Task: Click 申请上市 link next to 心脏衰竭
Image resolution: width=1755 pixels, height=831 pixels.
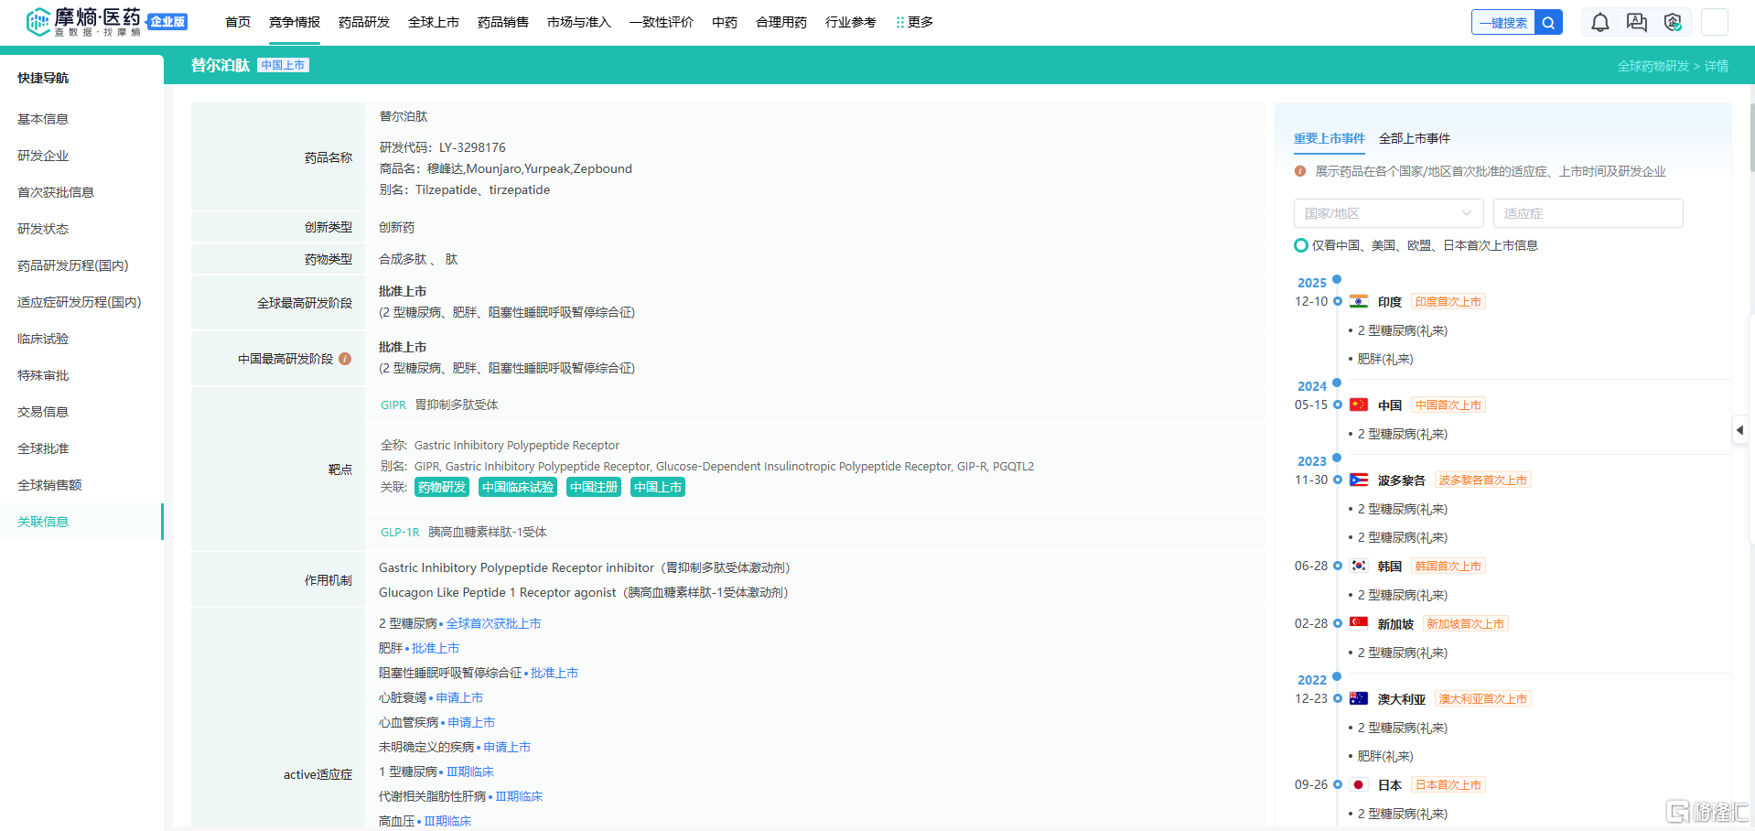Action: (459, 697)
